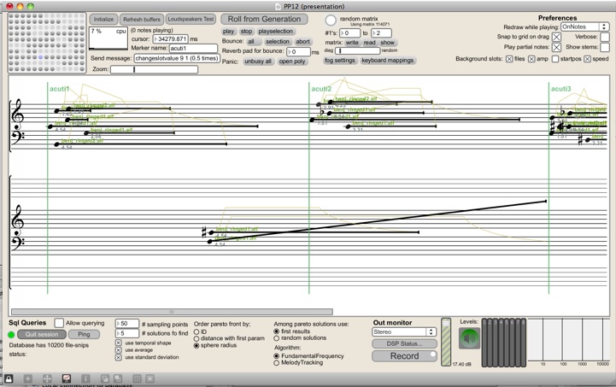Select distance with first param radio
The width and height of the screenshot is (616, 387).
click(x=197, y=338)
